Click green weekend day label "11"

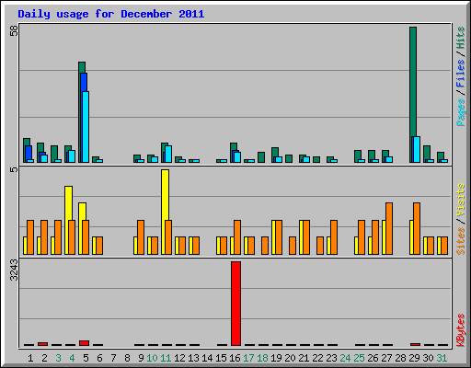(166, 358)
